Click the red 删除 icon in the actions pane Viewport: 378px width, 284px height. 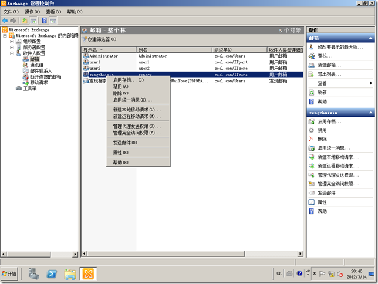pyautogui.click(x=312, y=139)
